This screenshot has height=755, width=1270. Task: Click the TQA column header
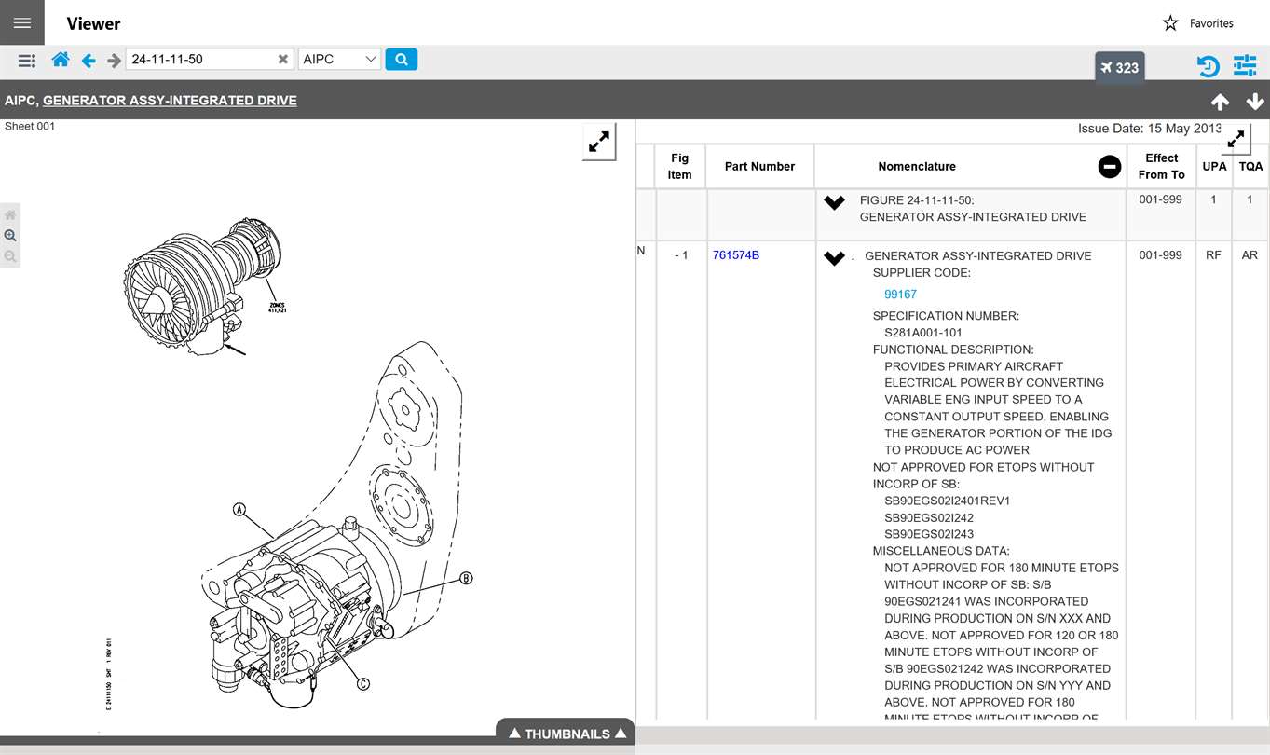pos(1250,166)
